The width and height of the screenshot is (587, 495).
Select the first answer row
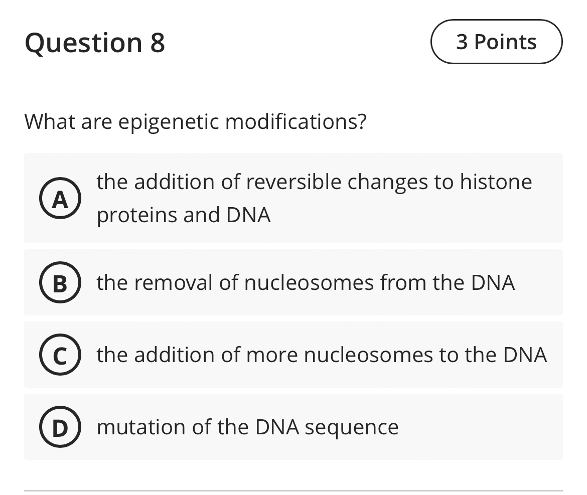point(293,198)
